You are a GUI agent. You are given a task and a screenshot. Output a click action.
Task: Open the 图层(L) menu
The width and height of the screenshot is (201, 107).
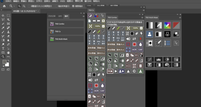[31, 1]
